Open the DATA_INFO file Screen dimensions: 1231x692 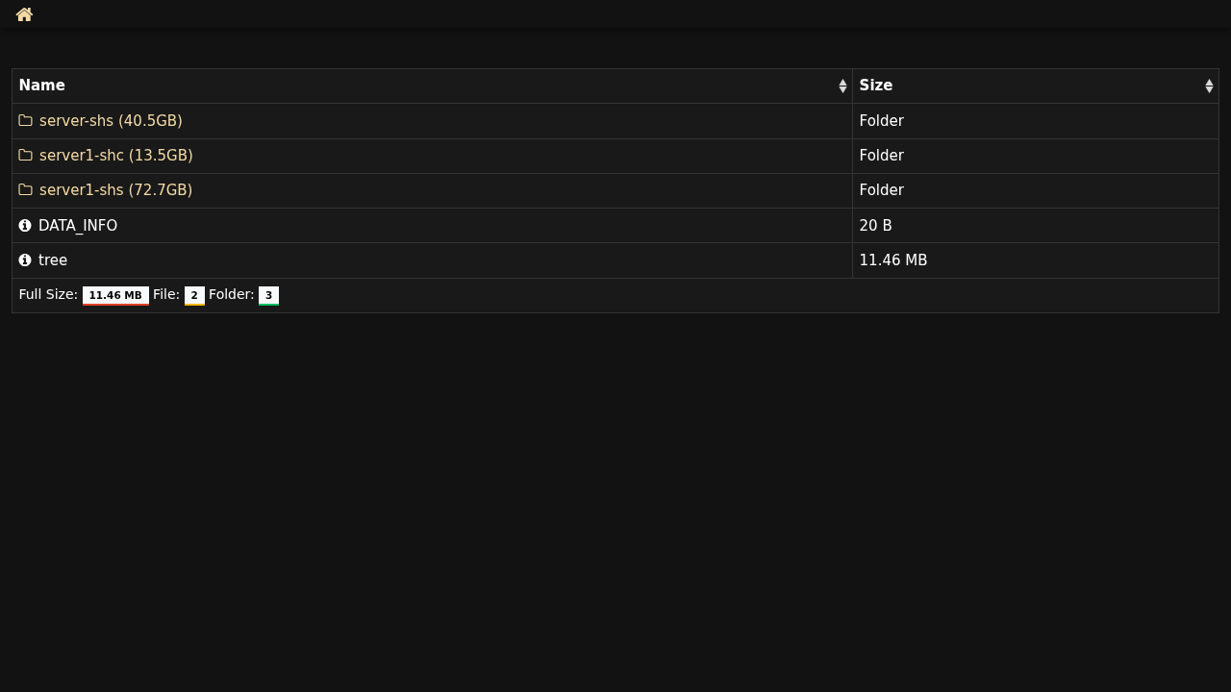click(78, 226)
